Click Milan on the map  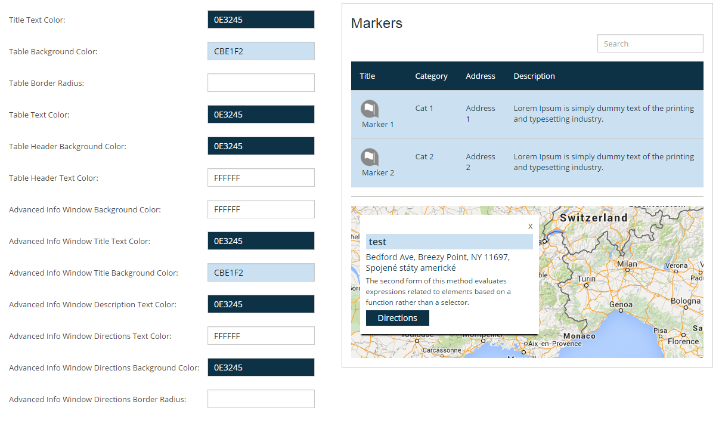[x=627, y=264]
